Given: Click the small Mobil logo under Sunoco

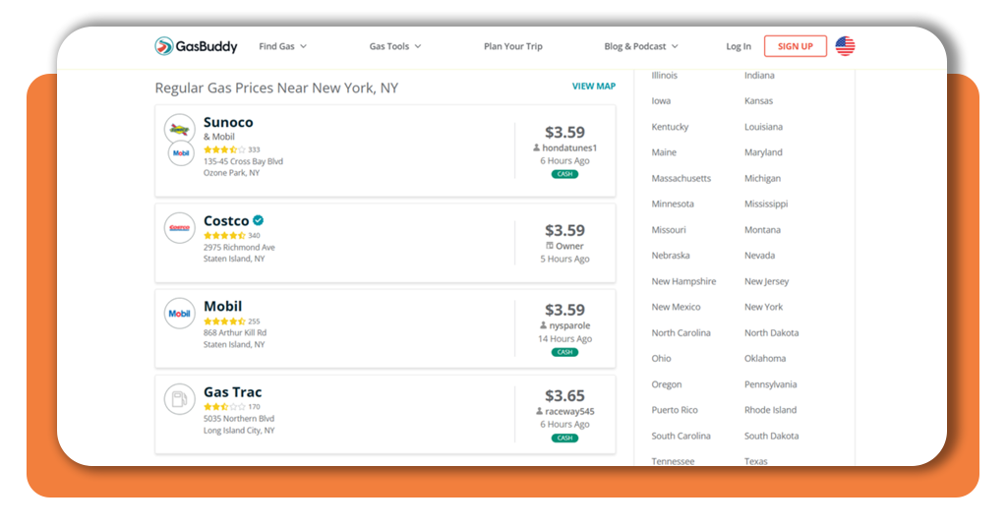Looking at the screenshot, I should coord(181,153).
